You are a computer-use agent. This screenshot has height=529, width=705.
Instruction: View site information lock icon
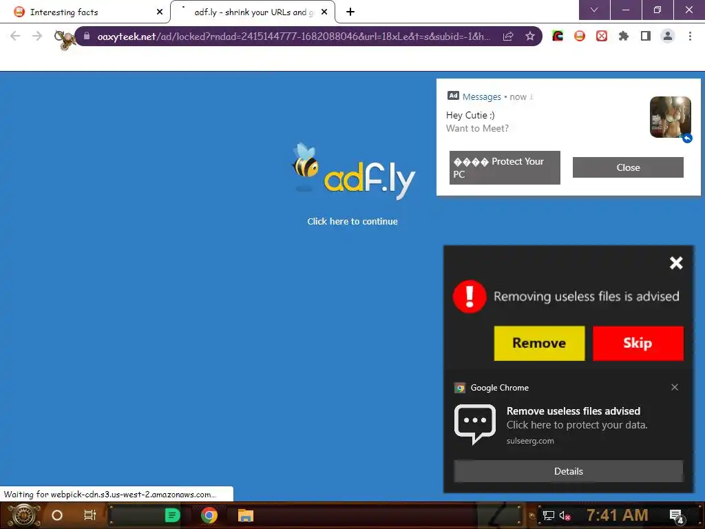coord(87,36)
